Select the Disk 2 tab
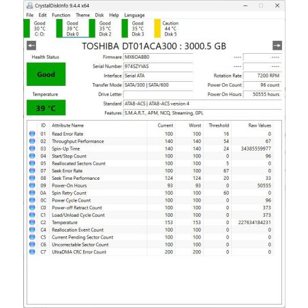Image resolution: width=308 pixels, height=308 pixels. click(x=105, y=29)
